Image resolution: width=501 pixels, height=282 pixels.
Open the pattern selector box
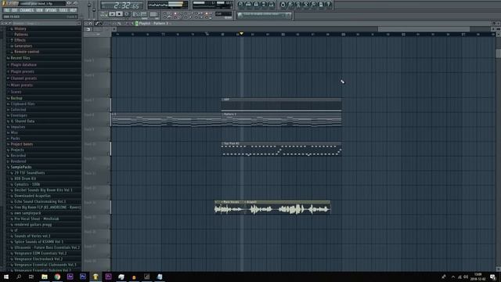(x=153, y=14)
